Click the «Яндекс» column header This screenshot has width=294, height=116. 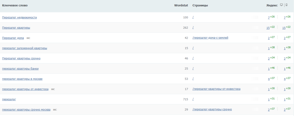point(272,5)
